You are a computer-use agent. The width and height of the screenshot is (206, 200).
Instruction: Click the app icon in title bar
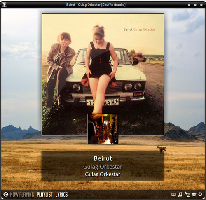(x=5, y=5)
